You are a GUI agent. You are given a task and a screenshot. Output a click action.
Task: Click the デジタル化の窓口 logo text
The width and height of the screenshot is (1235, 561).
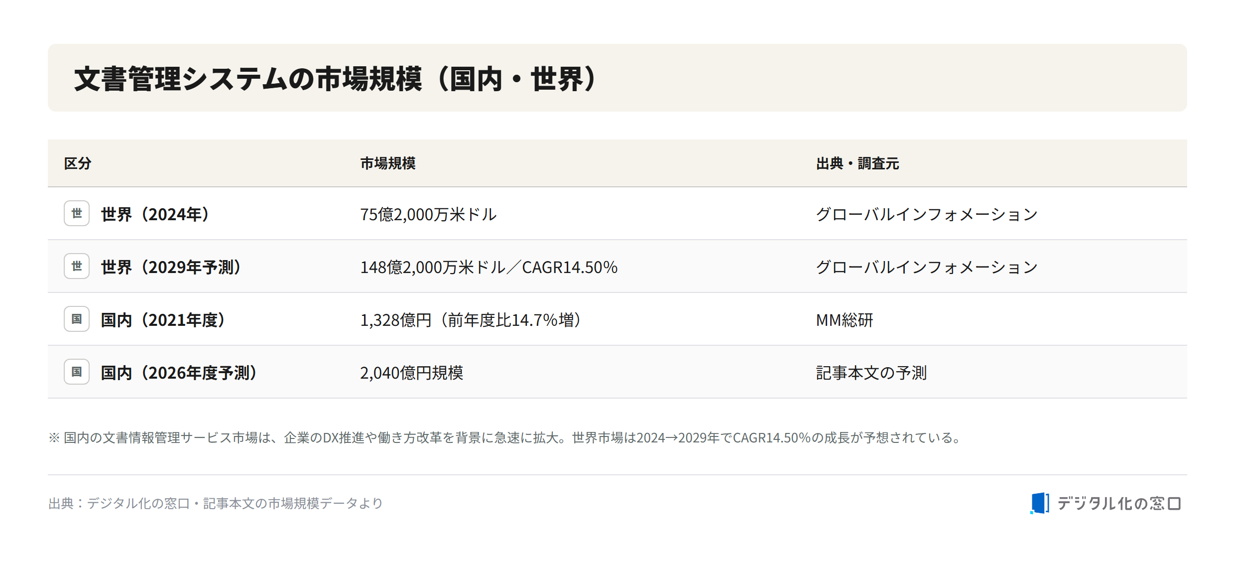point(1119,503)
